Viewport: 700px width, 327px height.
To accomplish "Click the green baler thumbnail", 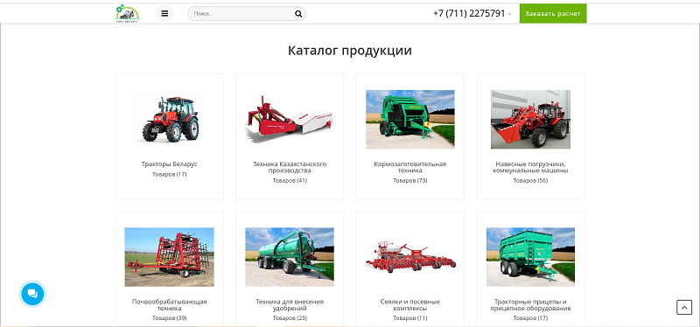I will [x=410, y=120].
